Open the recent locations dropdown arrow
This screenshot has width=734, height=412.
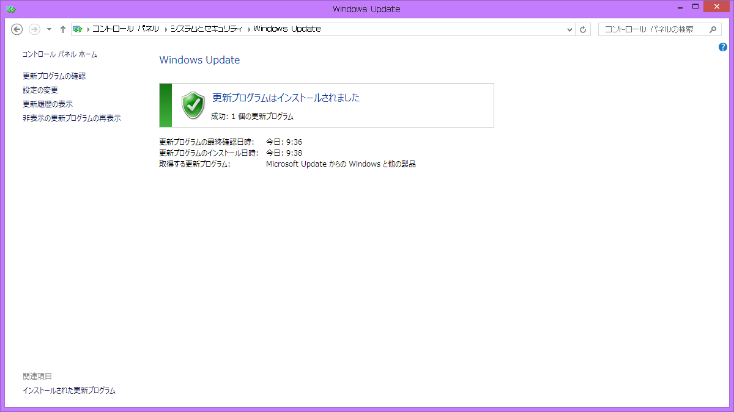[x=49, y=29]
